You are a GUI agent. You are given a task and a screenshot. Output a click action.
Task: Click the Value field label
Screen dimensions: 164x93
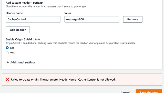pyautogui.click(x=68, y=13)
